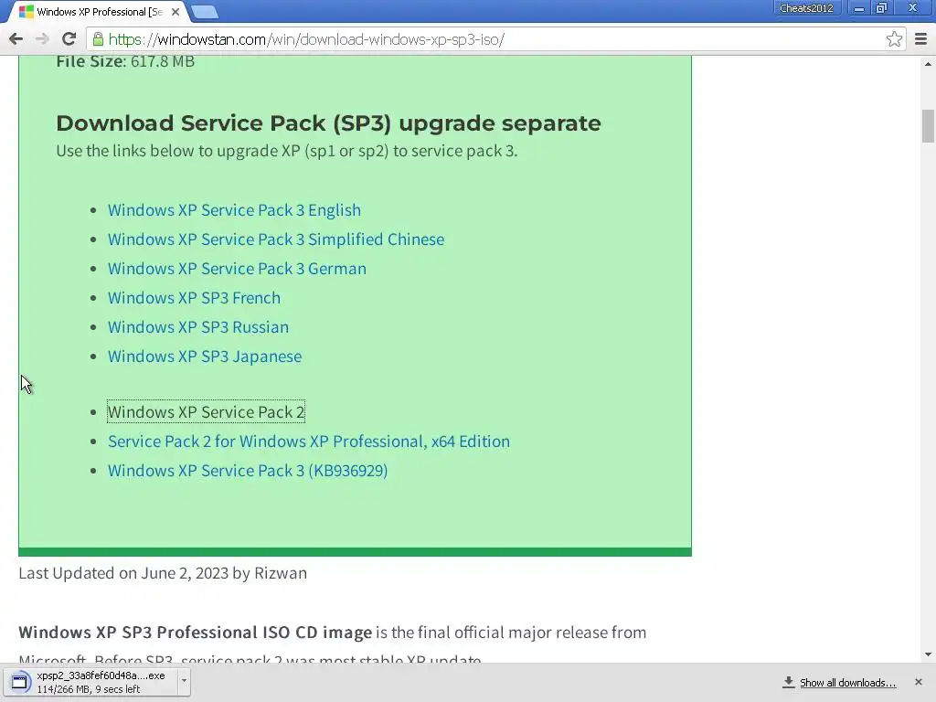Viewport: 936px width, 702px height.
Task: Close the Windows XP Professional tab
Action: tap(175, 12)
